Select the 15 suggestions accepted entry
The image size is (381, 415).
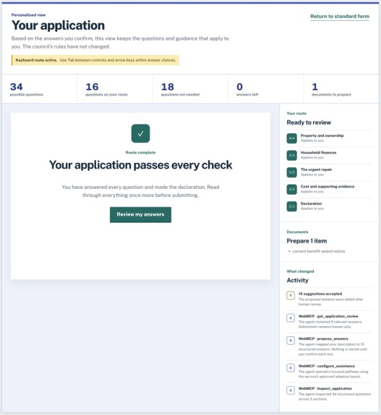329,299
